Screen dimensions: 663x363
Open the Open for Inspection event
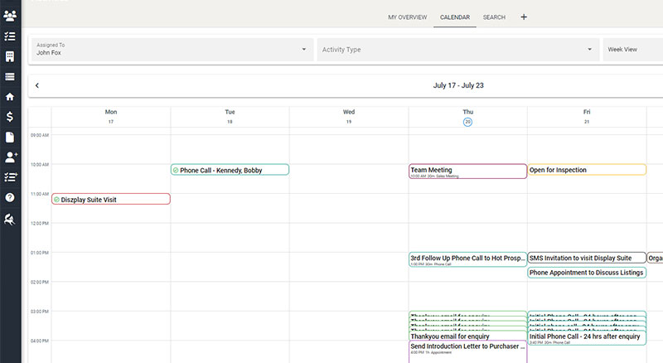[x=587, y=170]
